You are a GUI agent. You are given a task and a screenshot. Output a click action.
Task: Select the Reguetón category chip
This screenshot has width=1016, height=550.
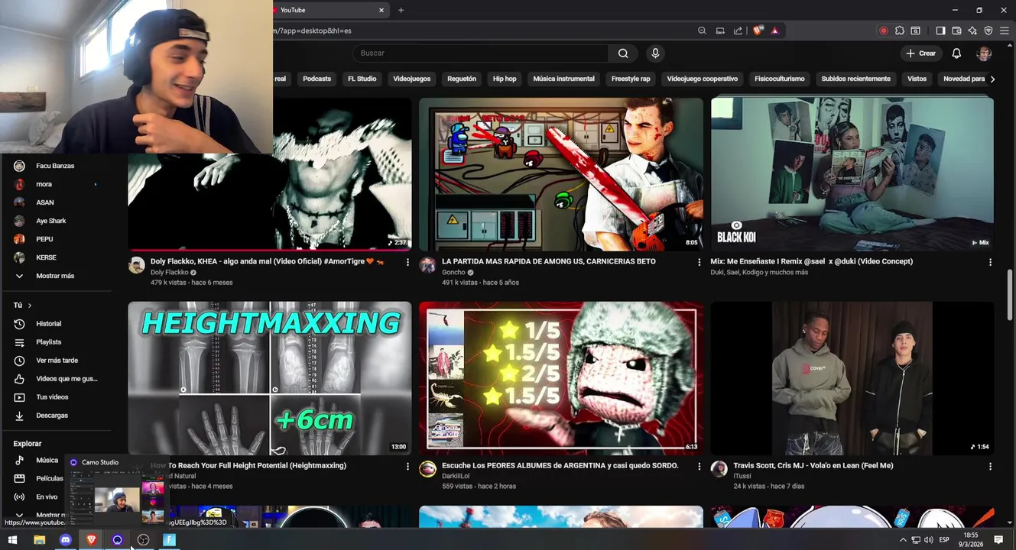coord(462,79)
